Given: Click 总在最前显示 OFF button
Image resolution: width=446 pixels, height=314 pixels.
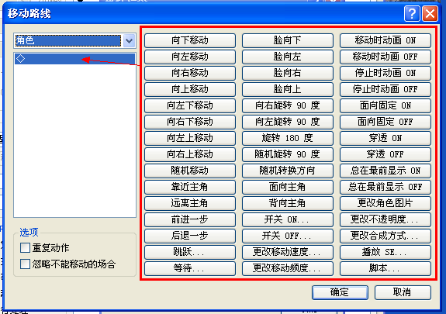Looking at the screenshot, I should [385, 187].
